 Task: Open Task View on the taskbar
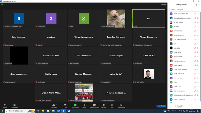tap(38, 111)
